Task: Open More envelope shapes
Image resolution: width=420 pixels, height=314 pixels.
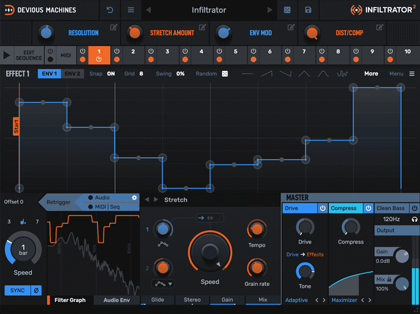Action: [x=371, y=73]
